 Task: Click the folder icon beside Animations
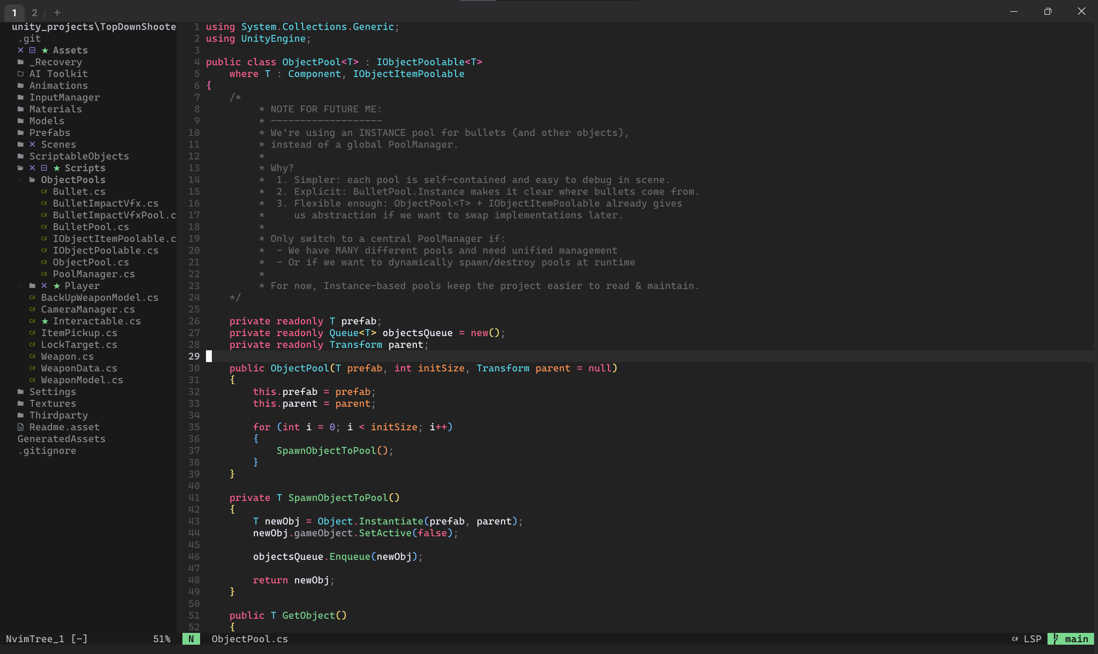(21, 86)
